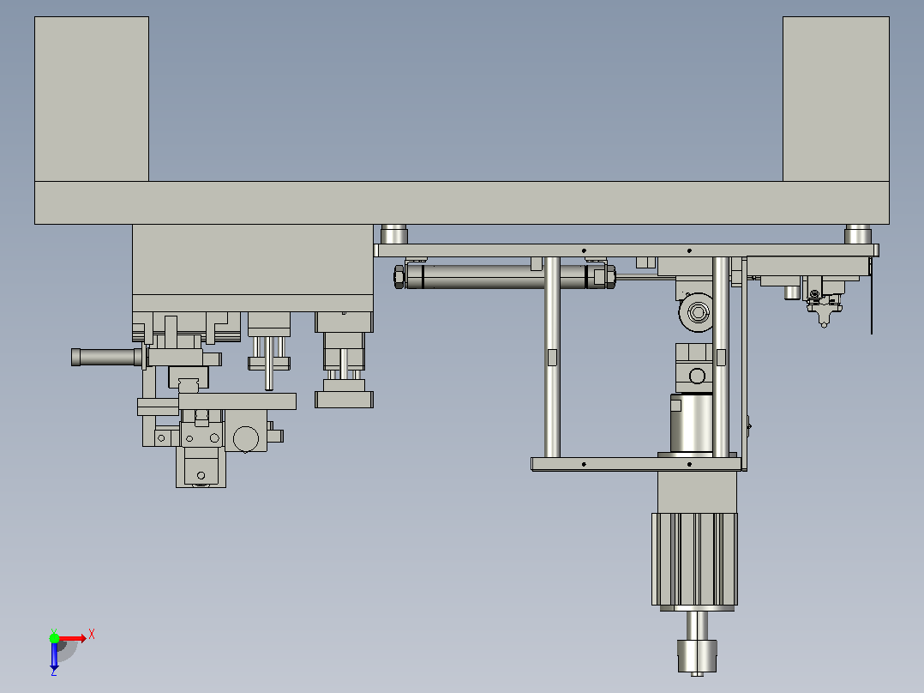Screen dimensions: 924x693
Task: Select the large rectangular housing under the beam's left side
Action: click(x=253, y=260)
